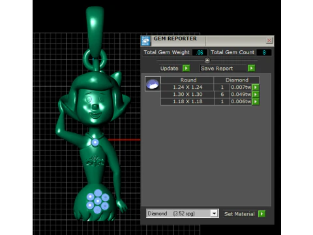Select the 1.18 X 1.18 size cell

coord(187,102)
